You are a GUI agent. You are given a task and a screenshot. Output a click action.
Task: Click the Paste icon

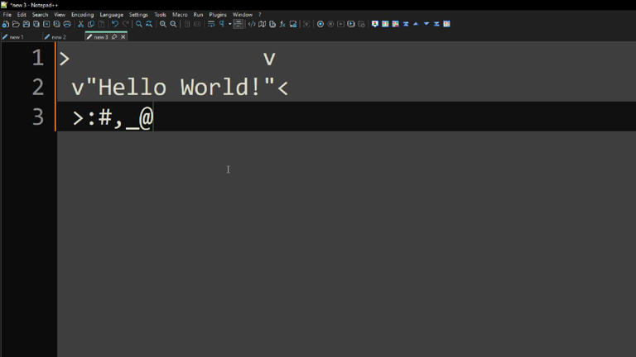(x=101, y=24)
